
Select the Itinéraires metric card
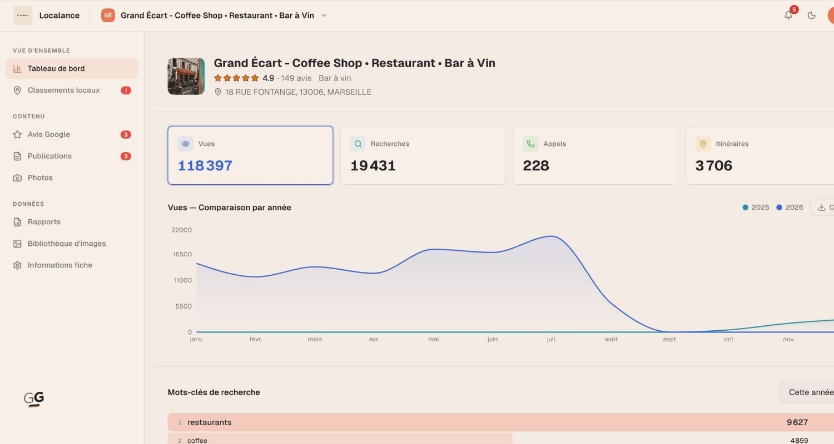pos(759,155)
